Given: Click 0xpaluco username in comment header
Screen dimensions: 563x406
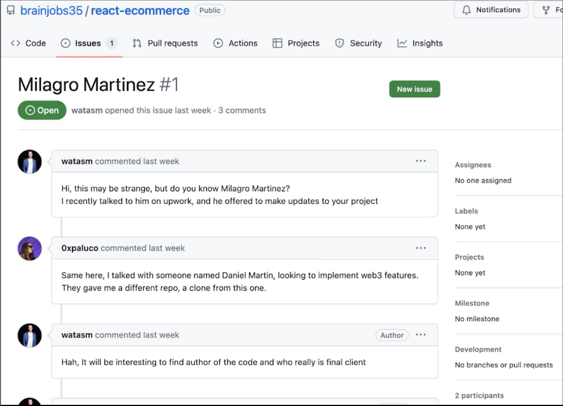Looking at the screenshot, I should coord(80,248).
